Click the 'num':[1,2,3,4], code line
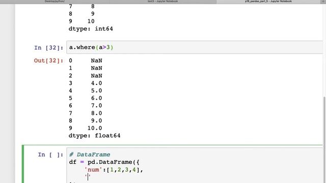 pos(114,170)
